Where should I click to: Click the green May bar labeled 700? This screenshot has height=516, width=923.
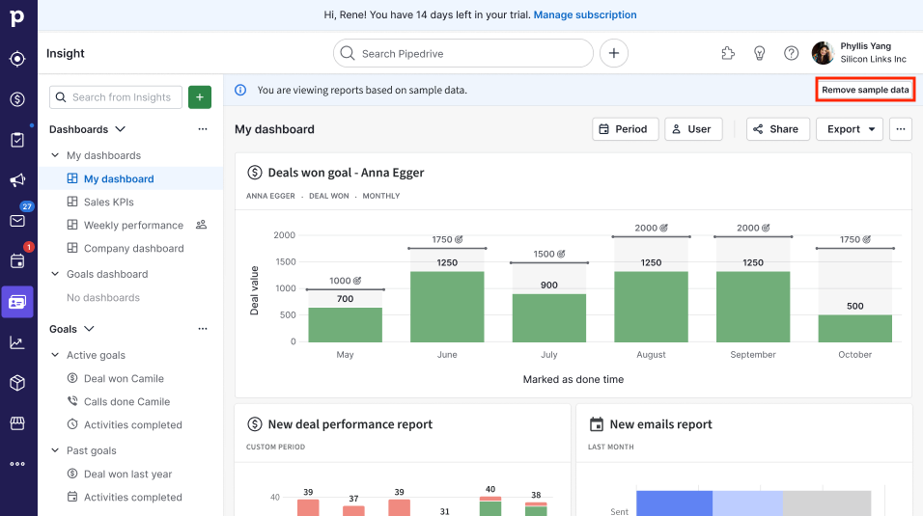tap(345, 325)
